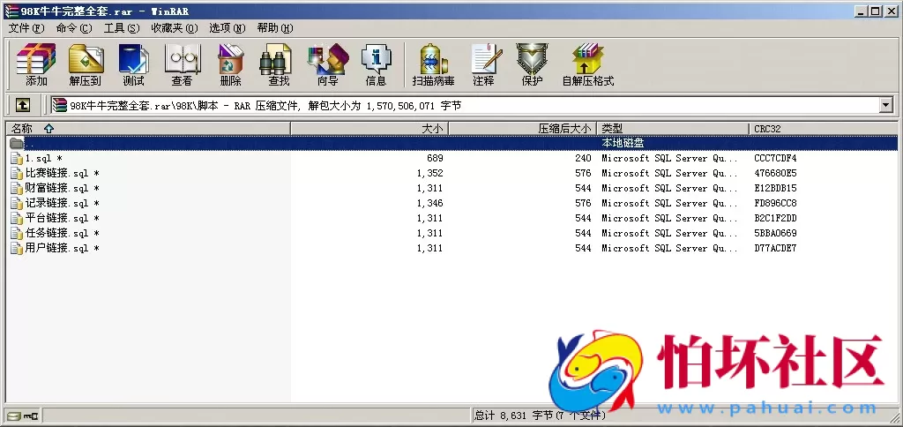Sort by Type (类型) column header
903x427 pixels.
click(x=673, y=129)
